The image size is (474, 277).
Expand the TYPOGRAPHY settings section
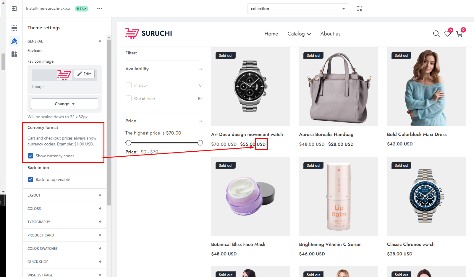click(64, 222)
